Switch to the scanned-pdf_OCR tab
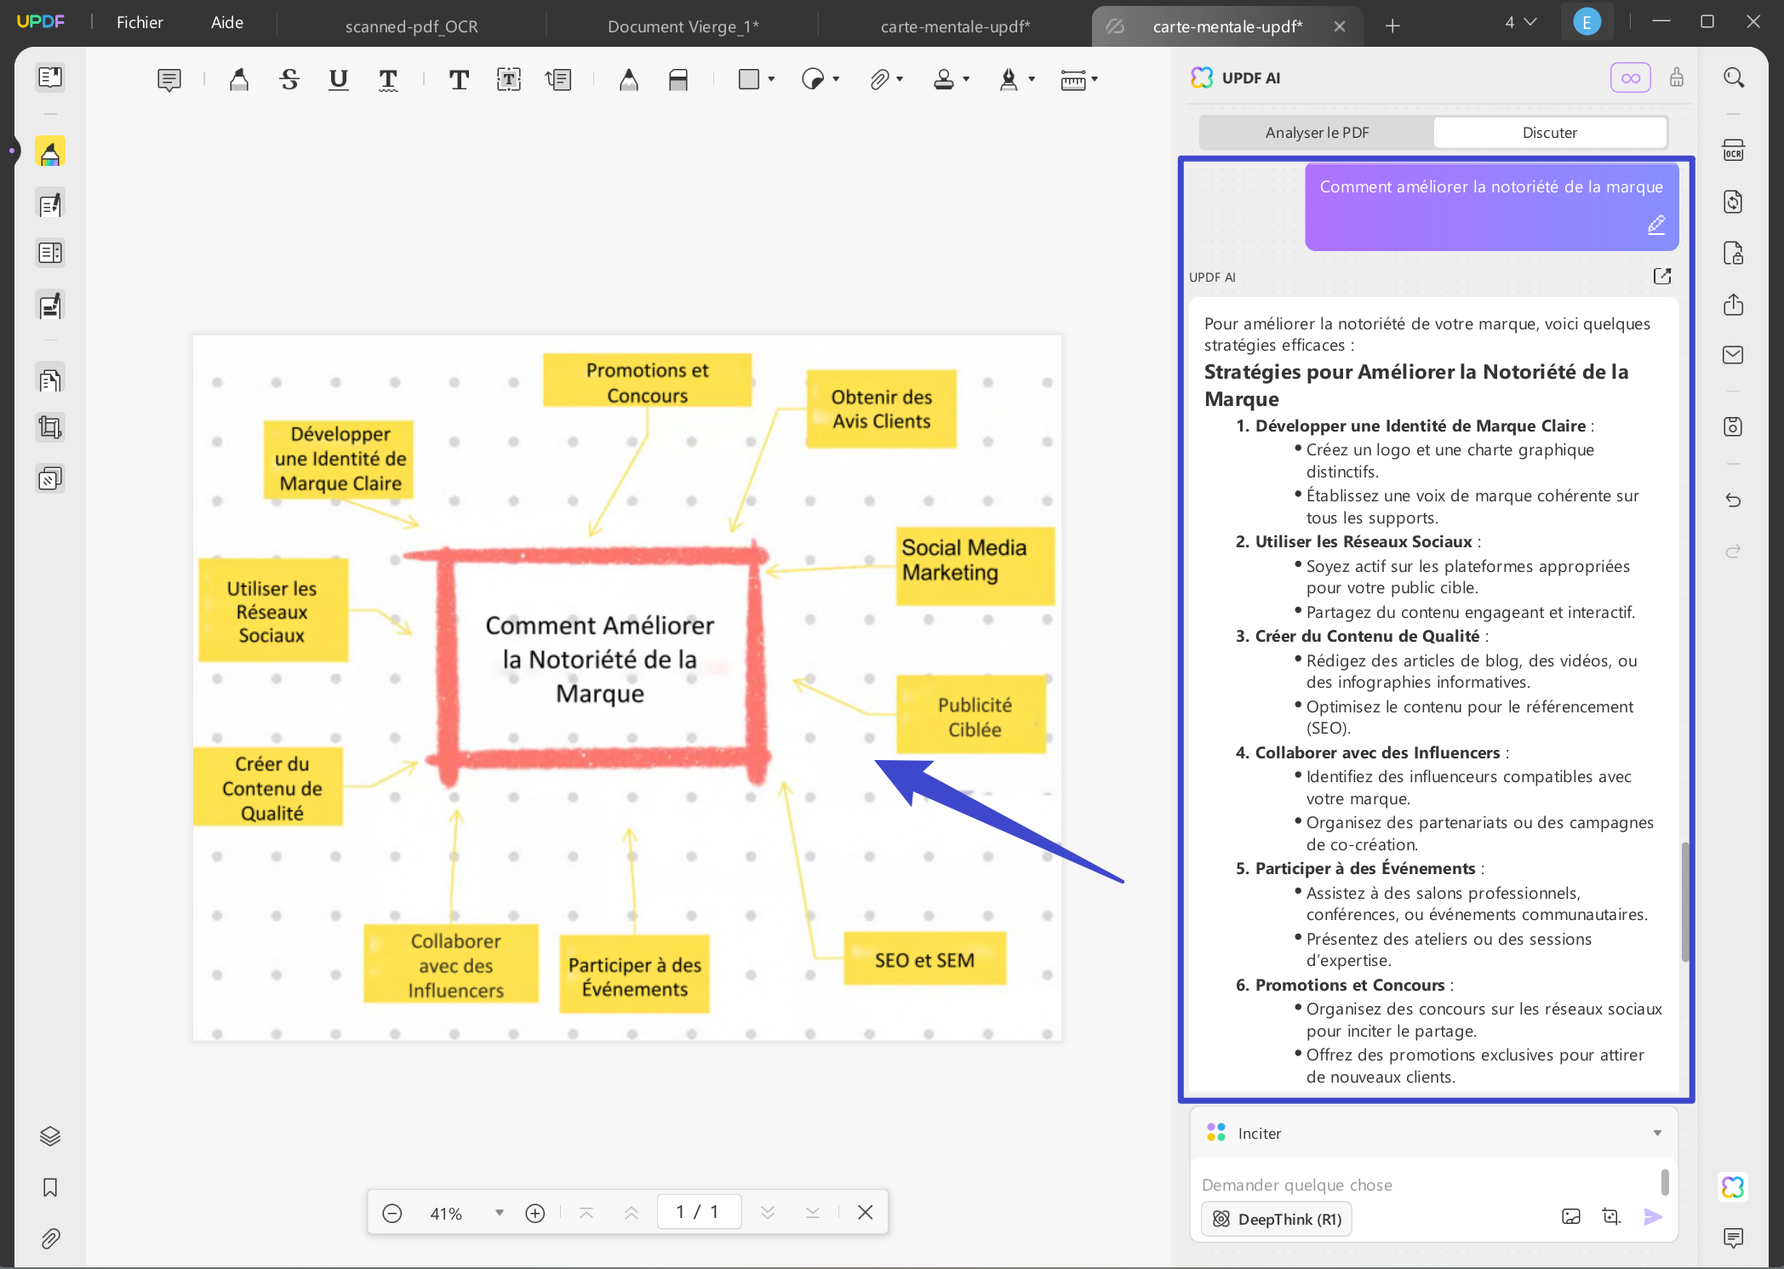1784x1269 pixels. [x=411, y=26]
